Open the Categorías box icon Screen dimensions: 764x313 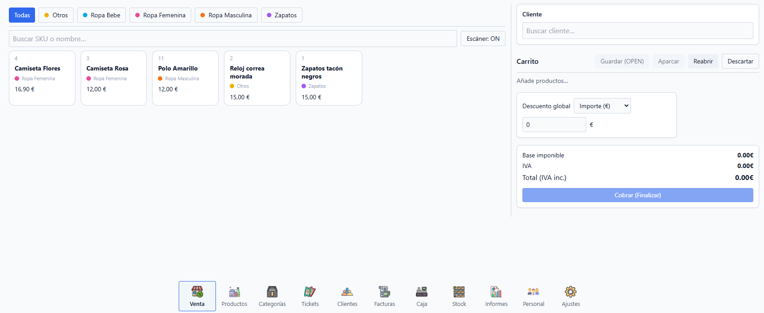tap(272, 292)
